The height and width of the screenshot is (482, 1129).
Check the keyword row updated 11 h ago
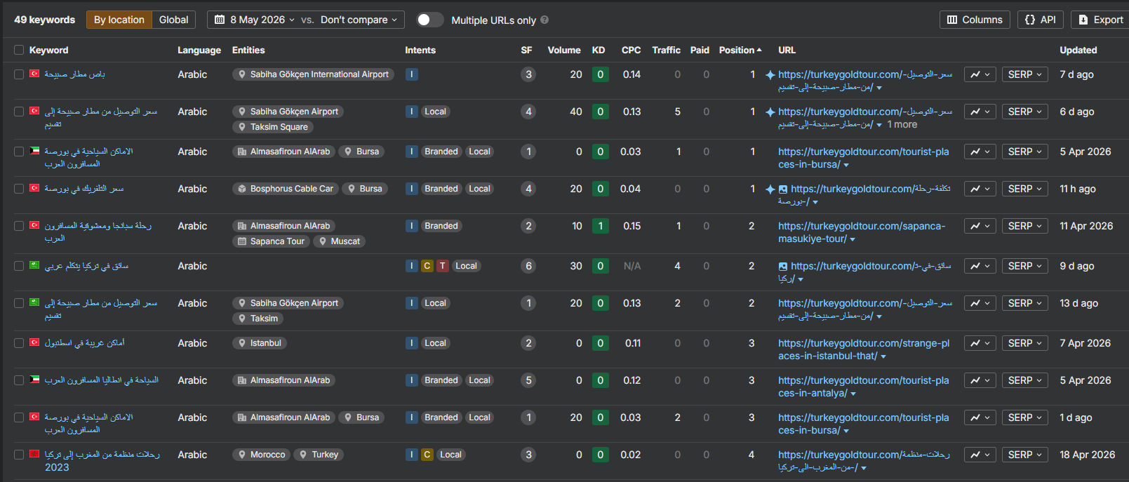click(19, 189)
